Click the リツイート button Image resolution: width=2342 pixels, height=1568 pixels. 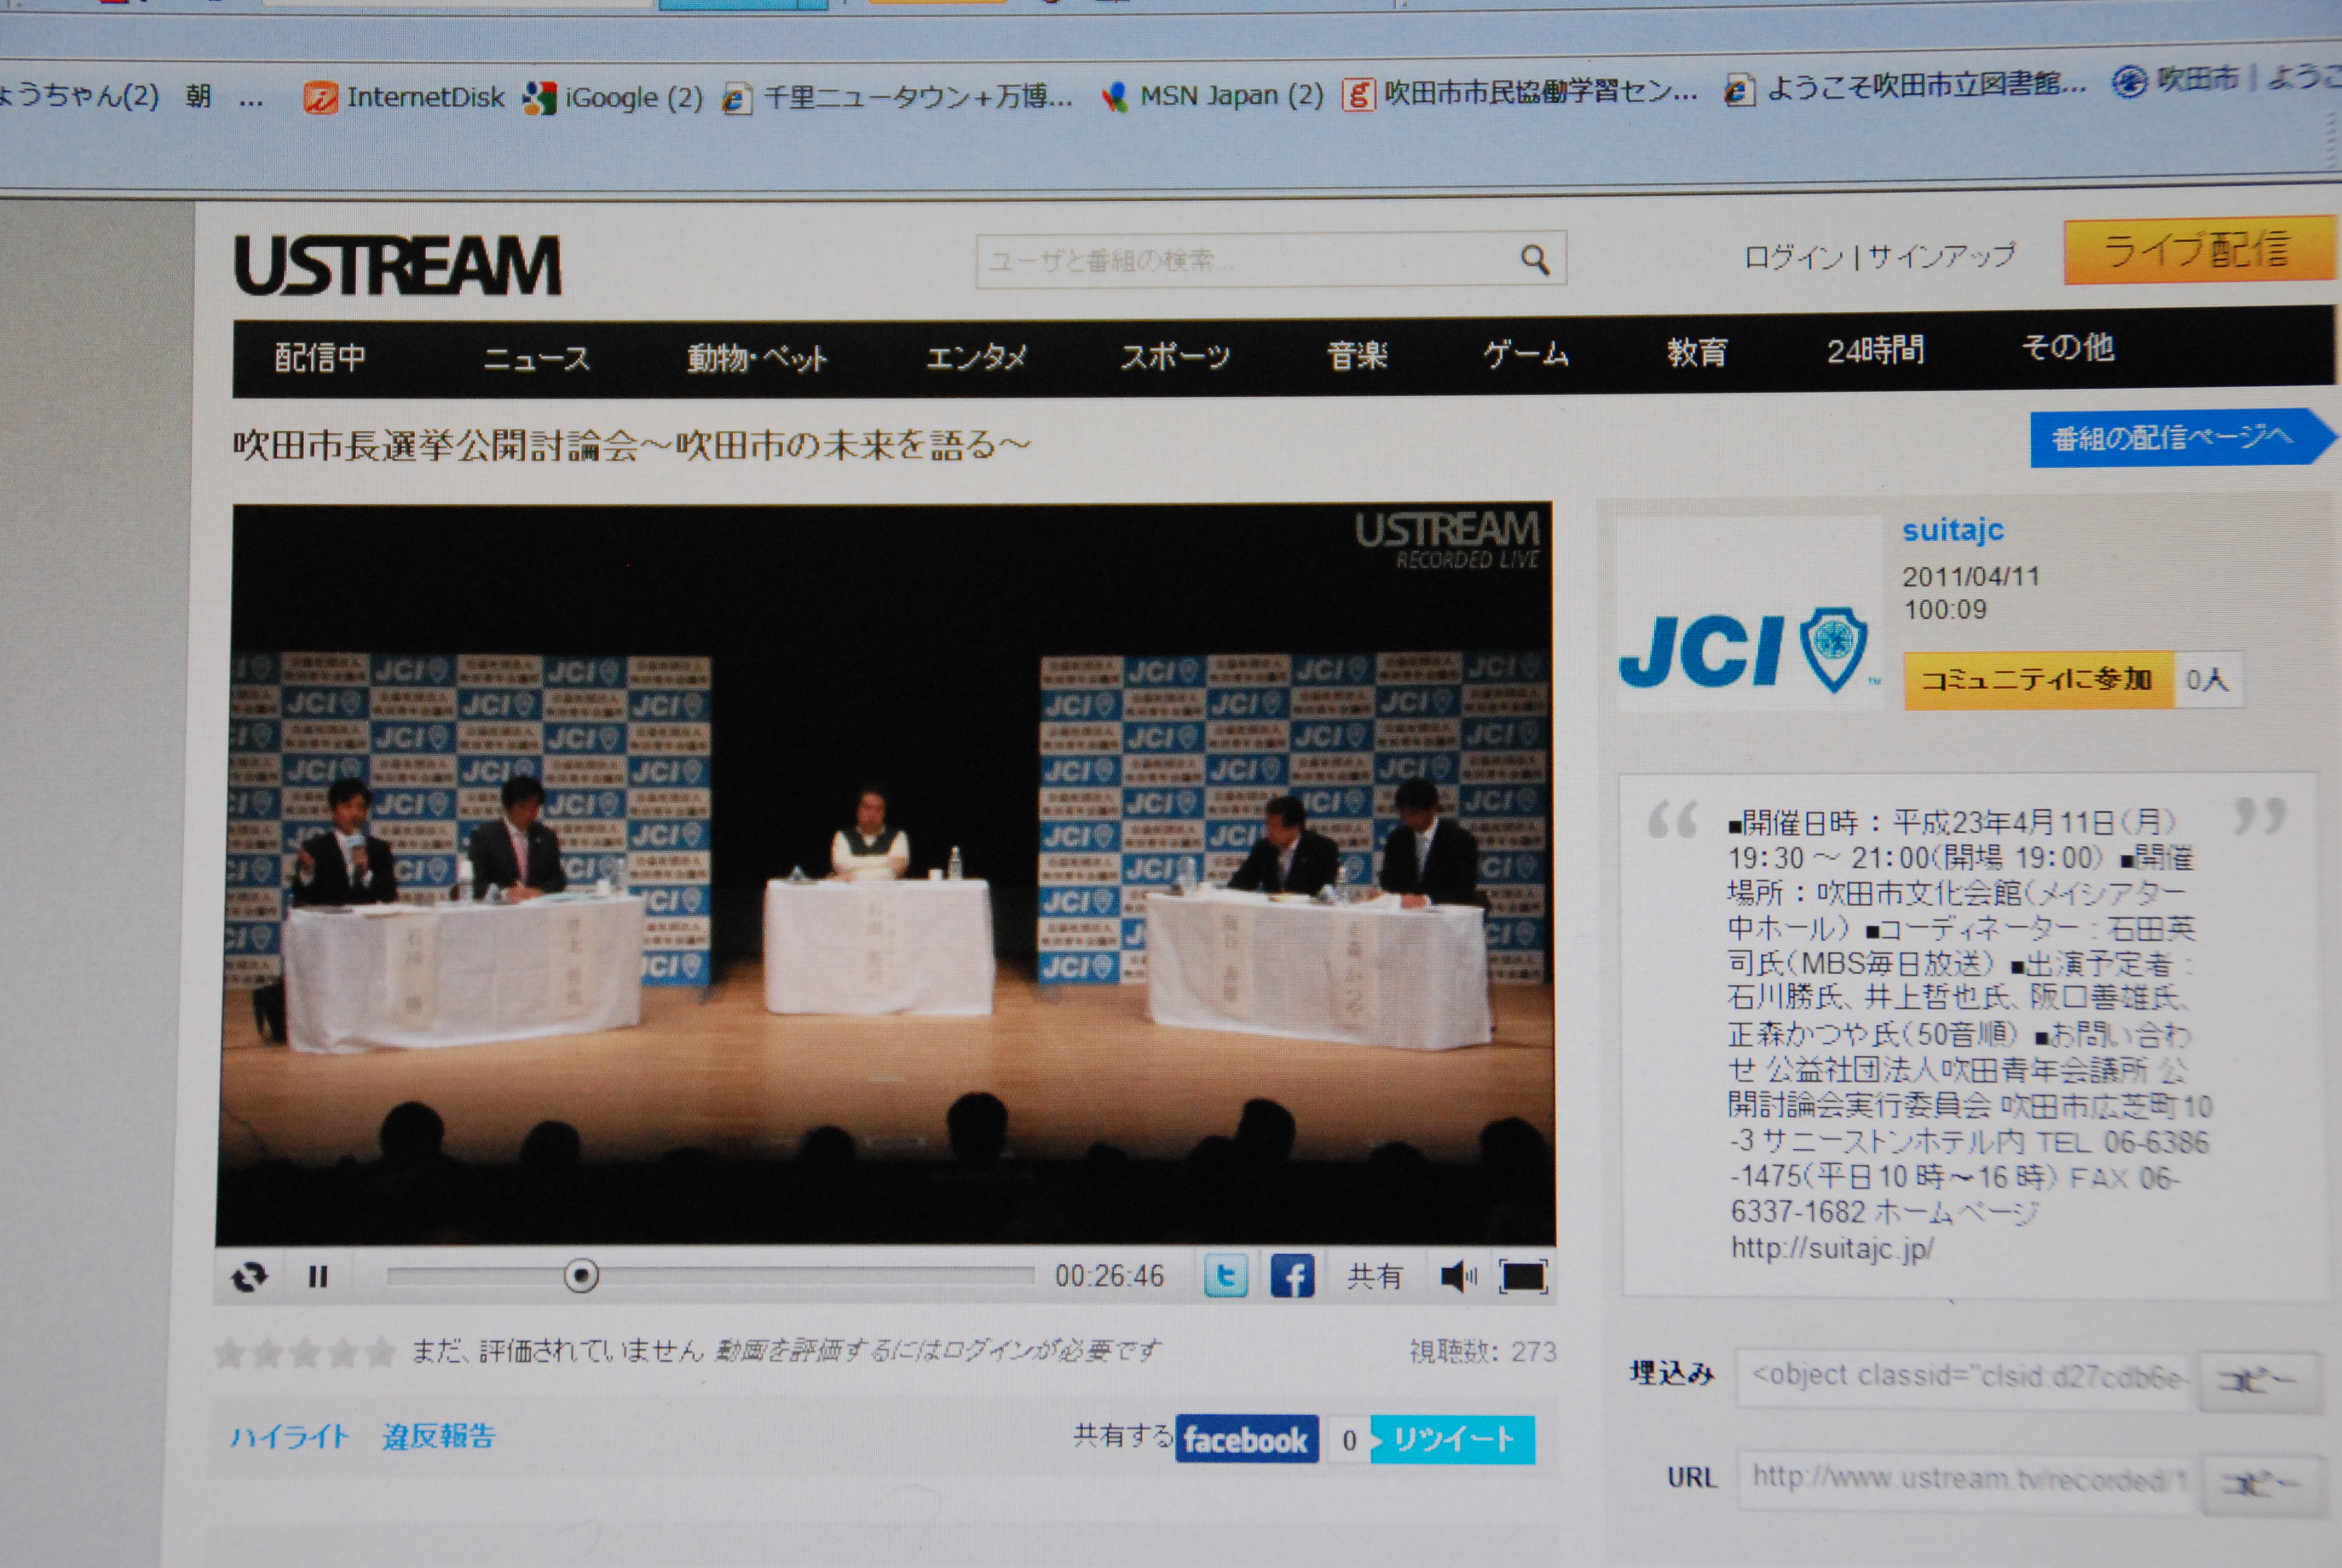(x=1452, y=1439)
